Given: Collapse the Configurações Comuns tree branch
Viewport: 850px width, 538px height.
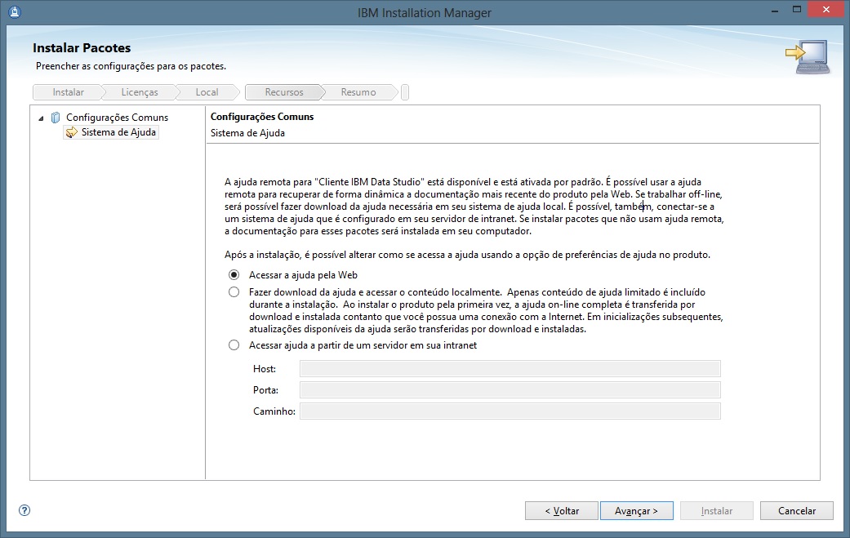Looking at the screenshot, I should (x=41, y=117).
